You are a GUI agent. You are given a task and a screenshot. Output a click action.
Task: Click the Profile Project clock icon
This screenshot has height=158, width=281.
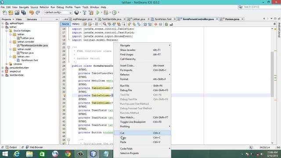[x=114, y=13]
